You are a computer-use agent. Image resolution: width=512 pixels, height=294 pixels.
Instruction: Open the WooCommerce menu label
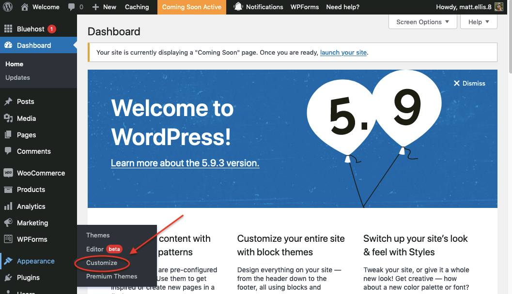pyautogui.click(x=41, y=173)
